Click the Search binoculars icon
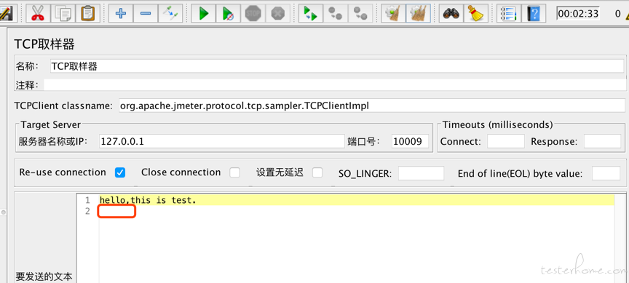 coord(451,13)
